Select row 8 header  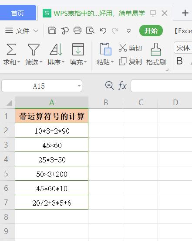click(x=7, y=217)
